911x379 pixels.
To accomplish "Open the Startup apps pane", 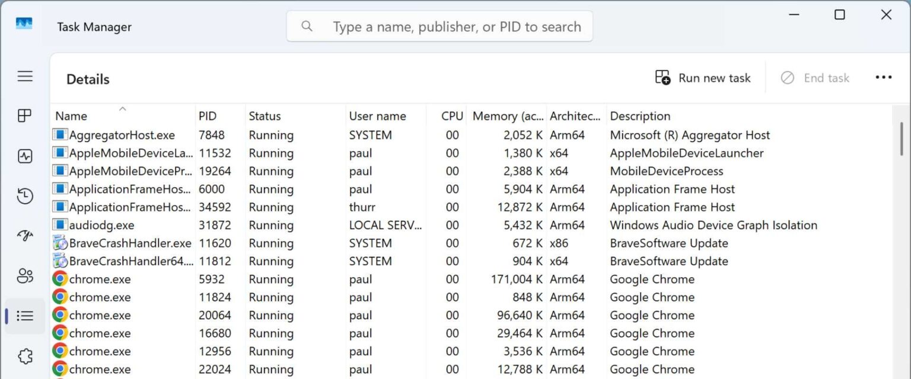I will coord(24,236).
